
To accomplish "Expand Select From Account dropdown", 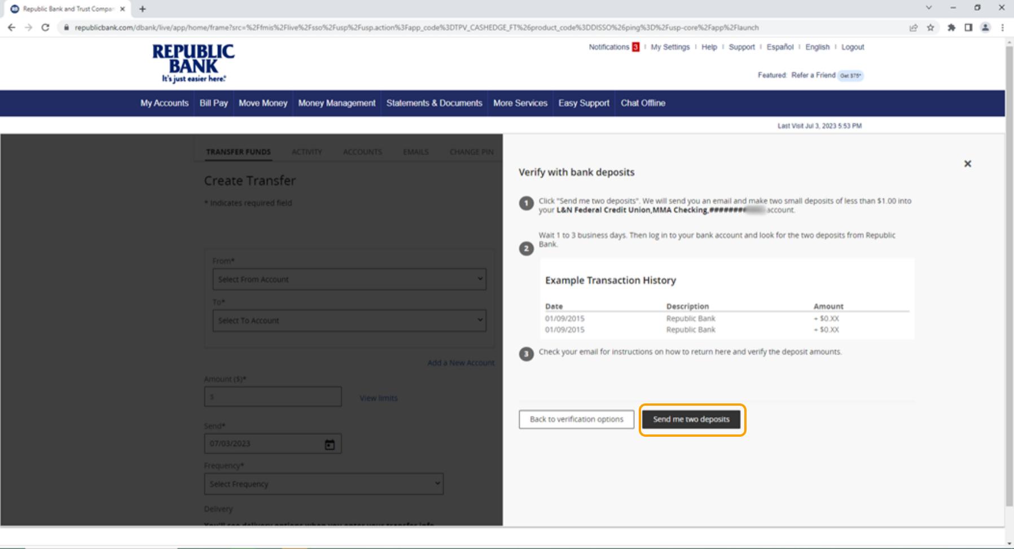I will click(x=349, y=279).
